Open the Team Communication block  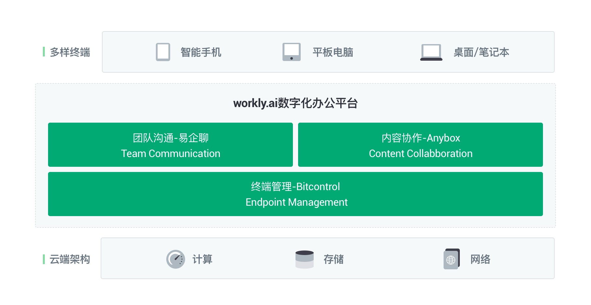pyautogui.click(x=170, y=145)
